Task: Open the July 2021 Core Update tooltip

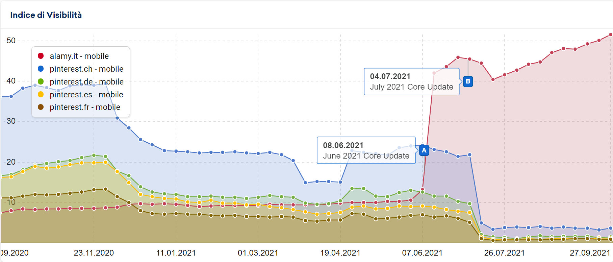Action: (411, 81)
